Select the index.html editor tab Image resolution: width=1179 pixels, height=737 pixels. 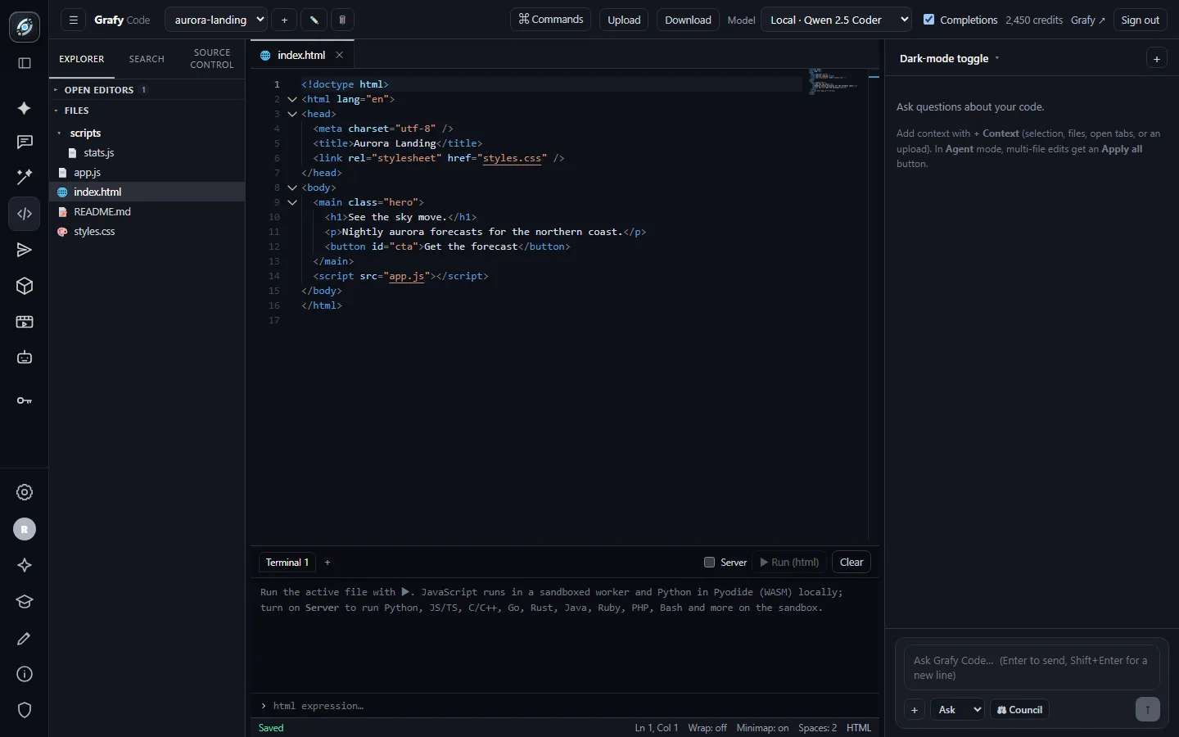click(x=301, y=55)
